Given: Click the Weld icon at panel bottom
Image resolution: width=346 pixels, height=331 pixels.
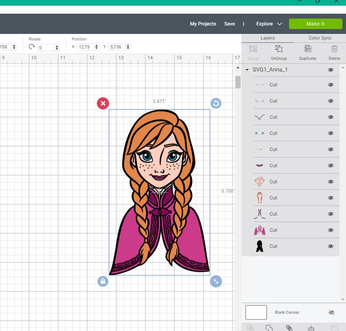Looking at the screenshot, I should point(269,328).
